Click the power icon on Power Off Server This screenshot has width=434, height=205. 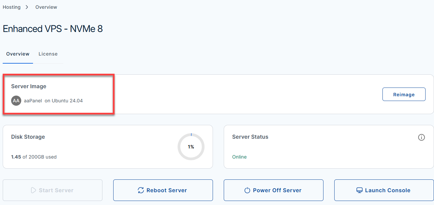247,190
